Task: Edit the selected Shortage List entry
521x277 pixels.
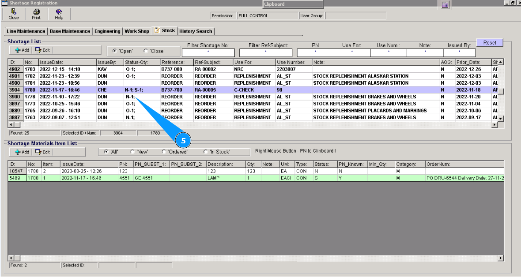Action: [x=42, y=50]
